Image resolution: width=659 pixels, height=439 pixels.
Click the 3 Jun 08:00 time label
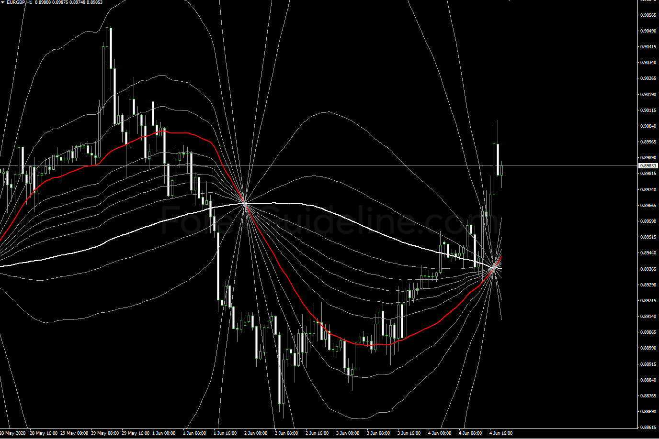pos(378,433)
